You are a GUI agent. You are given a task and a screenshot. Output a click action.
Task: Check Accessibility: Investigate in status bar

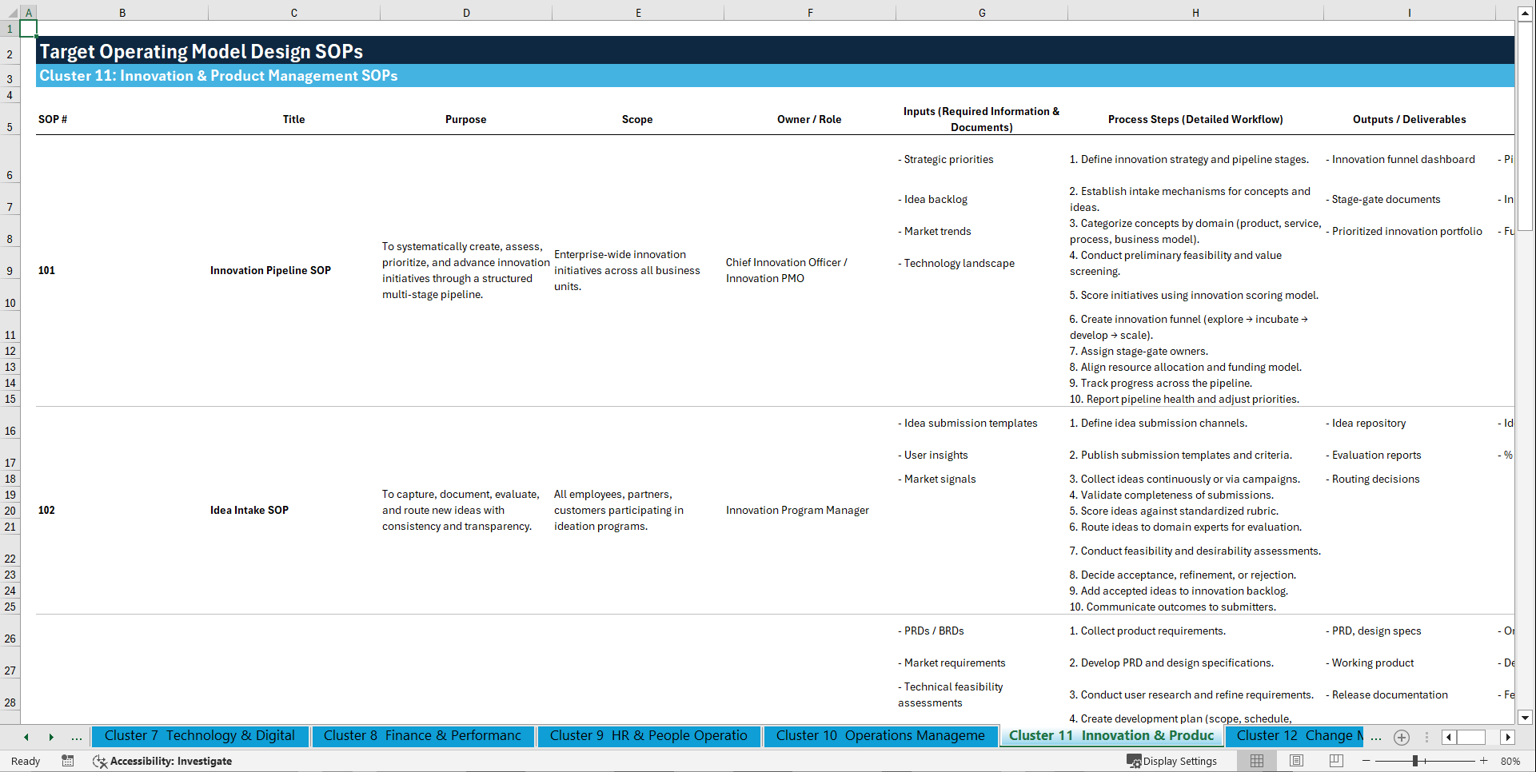click(170, 761)
